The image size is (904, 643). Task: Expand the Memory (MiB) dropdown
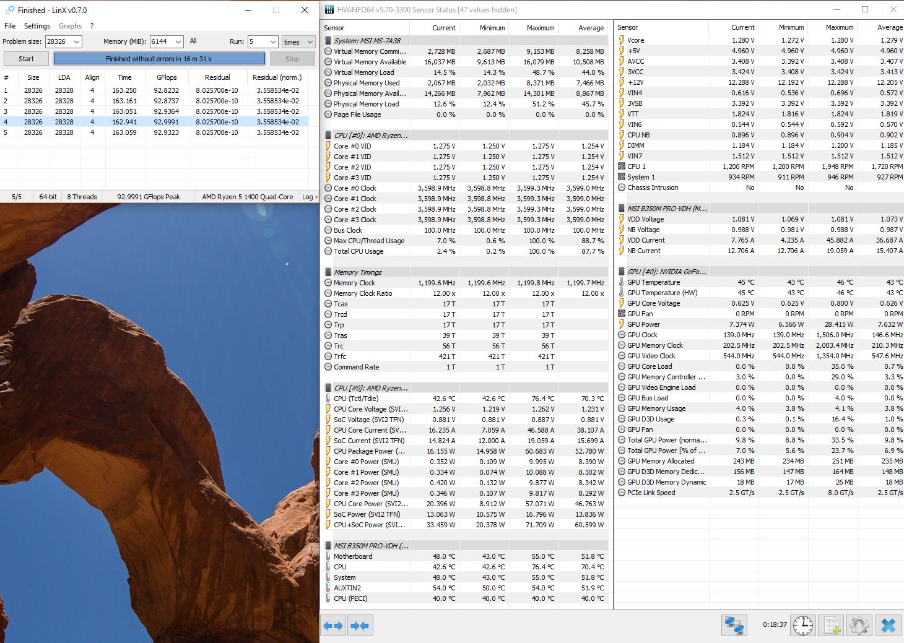tap(178, 42)
